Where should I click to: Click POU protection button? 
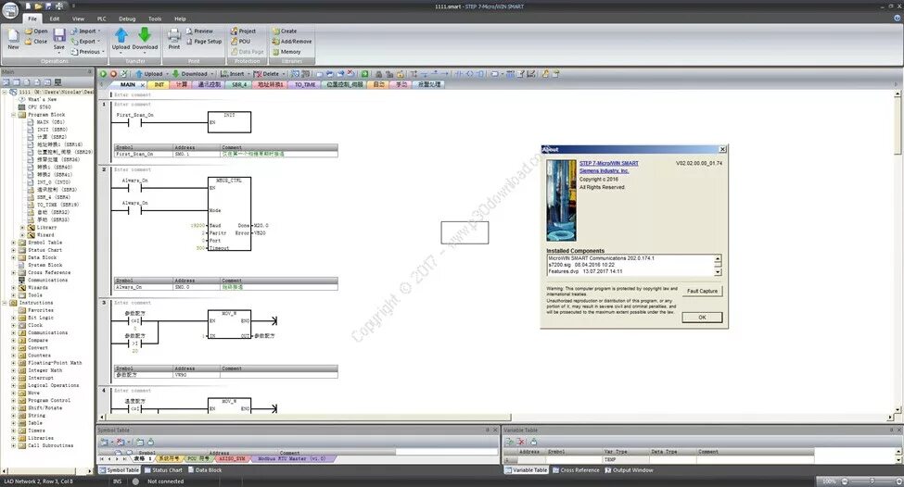[x=241, y=42]
